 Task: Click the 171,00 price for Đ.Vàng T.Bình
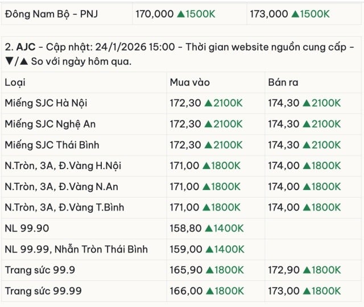click(185, 208)
